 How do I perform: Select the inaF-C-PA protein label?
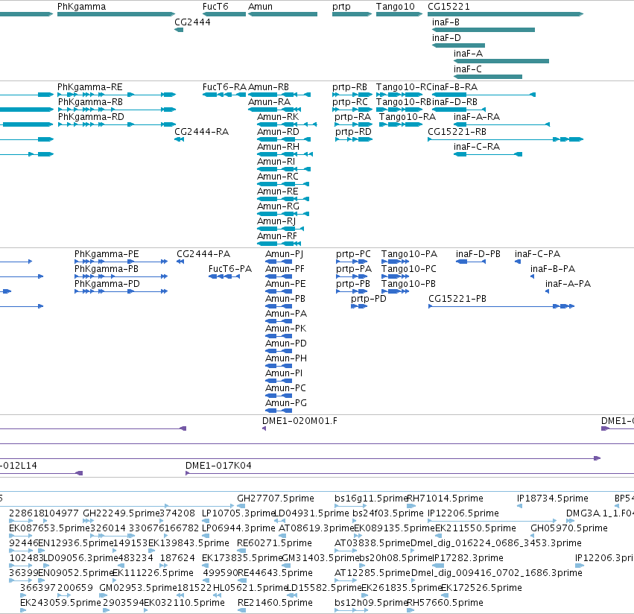(x=537, y=254)
